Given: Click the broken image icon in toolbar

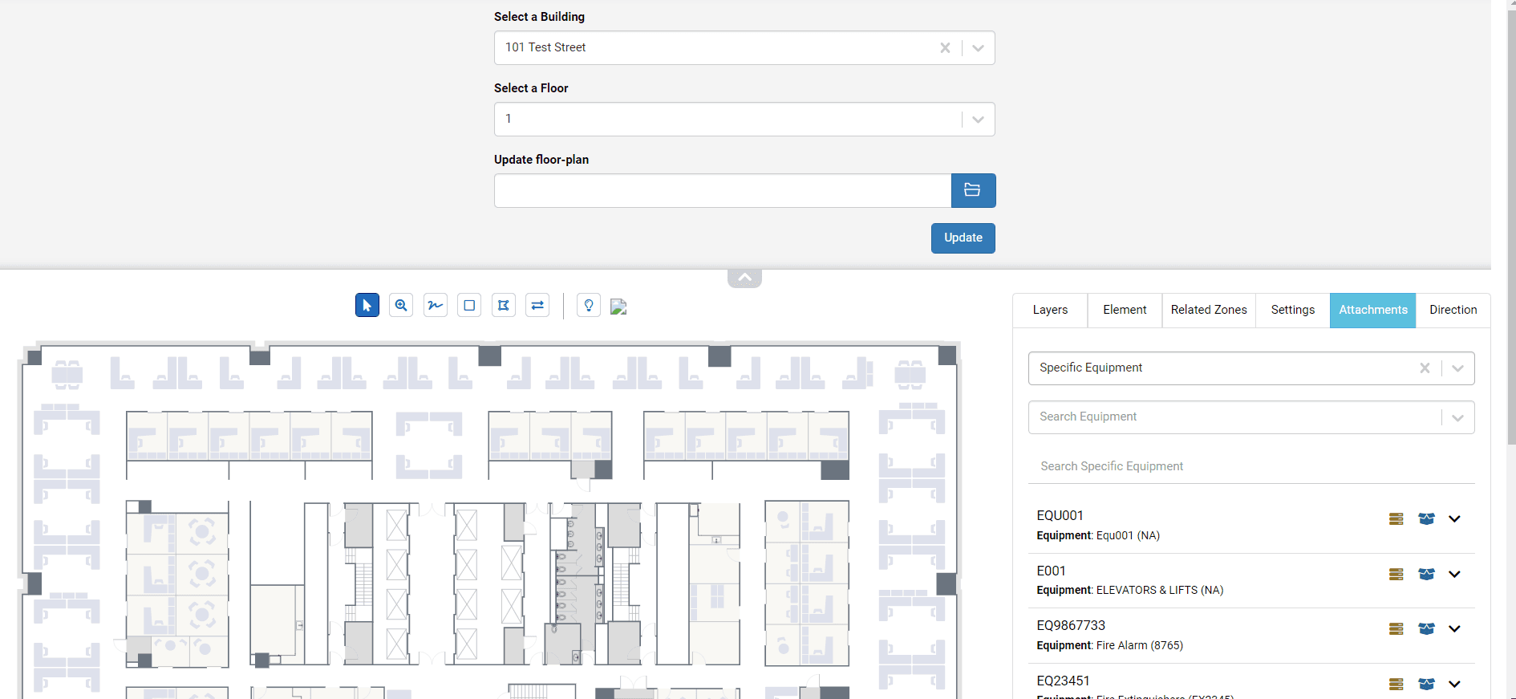Looking at the screenshot, I should pyautogui.click(x=618, y=307).
